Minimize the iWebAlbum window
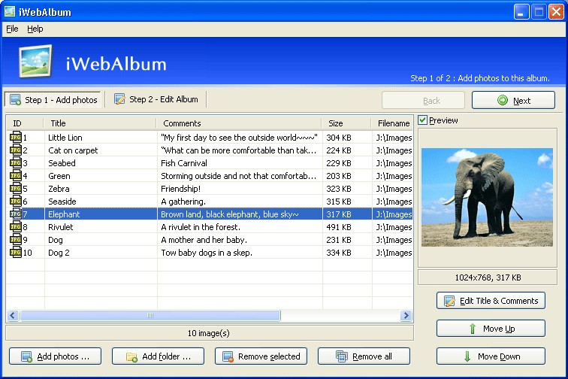568x379 pixels. tap(521, 11)
